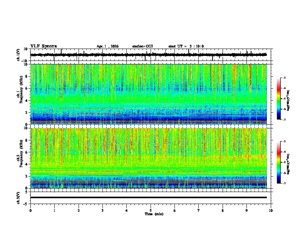Click the "6" kHz tick on ch.2 frequency axis
Screen dimensions: 305x236
(27, 152)
